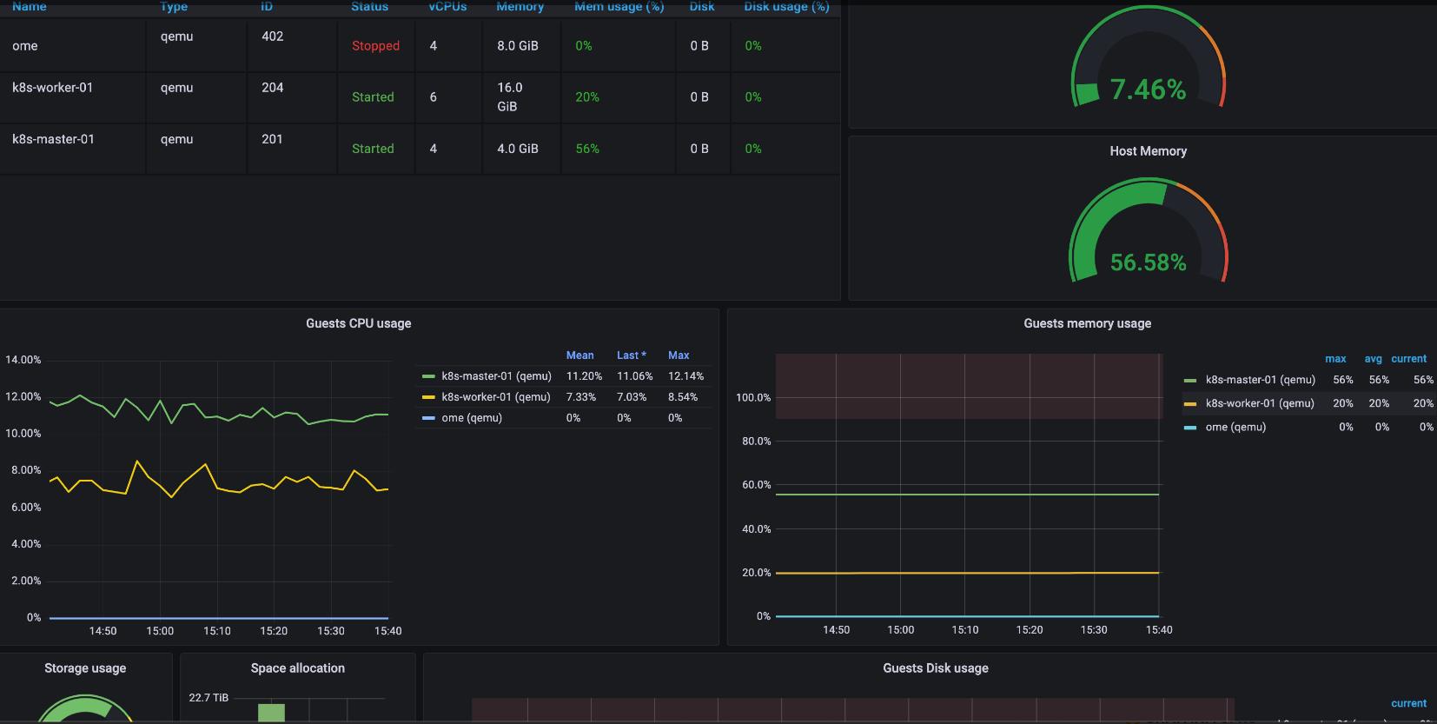Click the 7.46% gauge value
The height and width of the screenshot is (724, 1437).
pos(1148,90)
